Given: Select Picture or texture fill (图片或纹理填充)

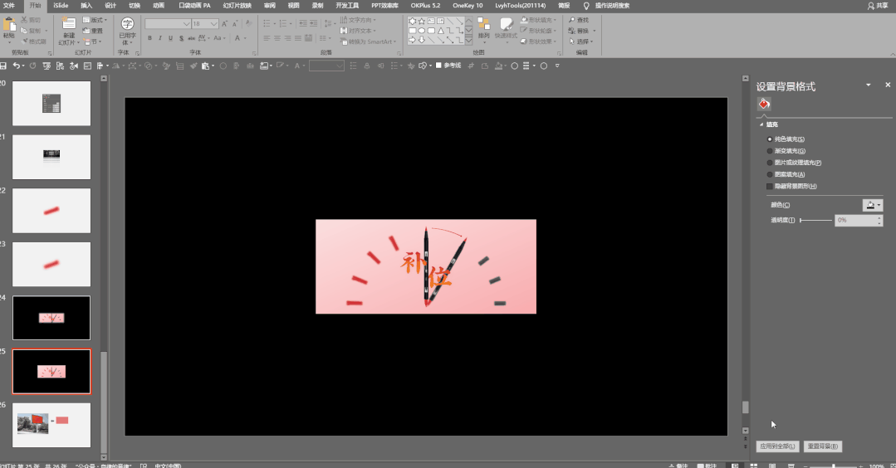Looking at the screenshot, I should [770, 163].
